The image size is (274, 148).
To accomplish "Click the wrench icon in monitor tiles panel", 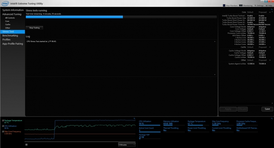I will 272,118.
